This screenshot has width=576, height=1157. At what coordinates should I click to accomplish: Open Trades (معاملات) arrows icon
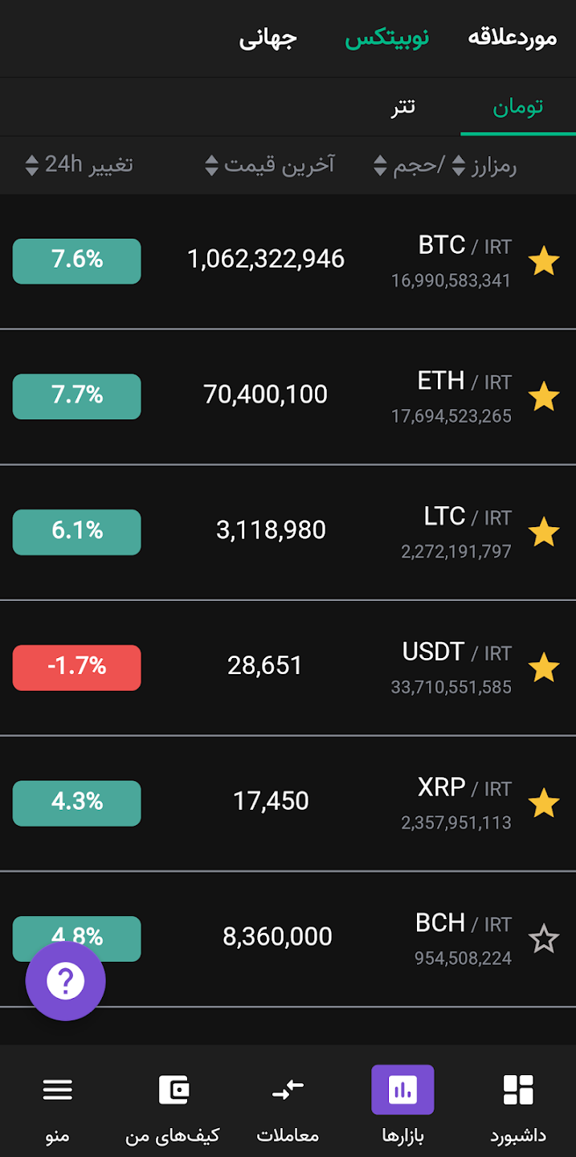288,1090
